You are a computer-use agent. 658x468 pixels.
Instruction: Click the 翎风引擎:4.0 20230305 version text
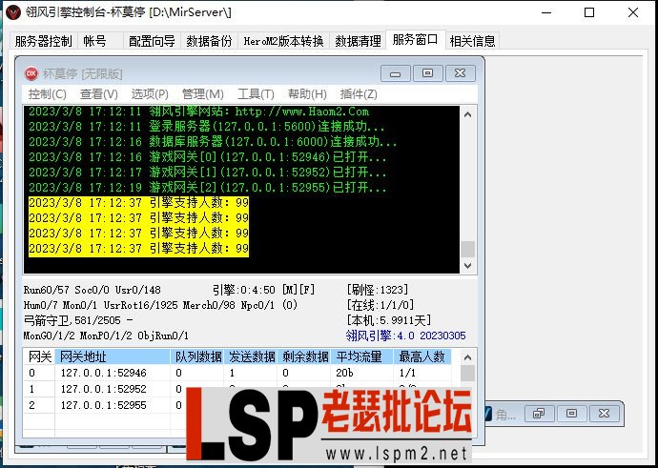[406, 336]
